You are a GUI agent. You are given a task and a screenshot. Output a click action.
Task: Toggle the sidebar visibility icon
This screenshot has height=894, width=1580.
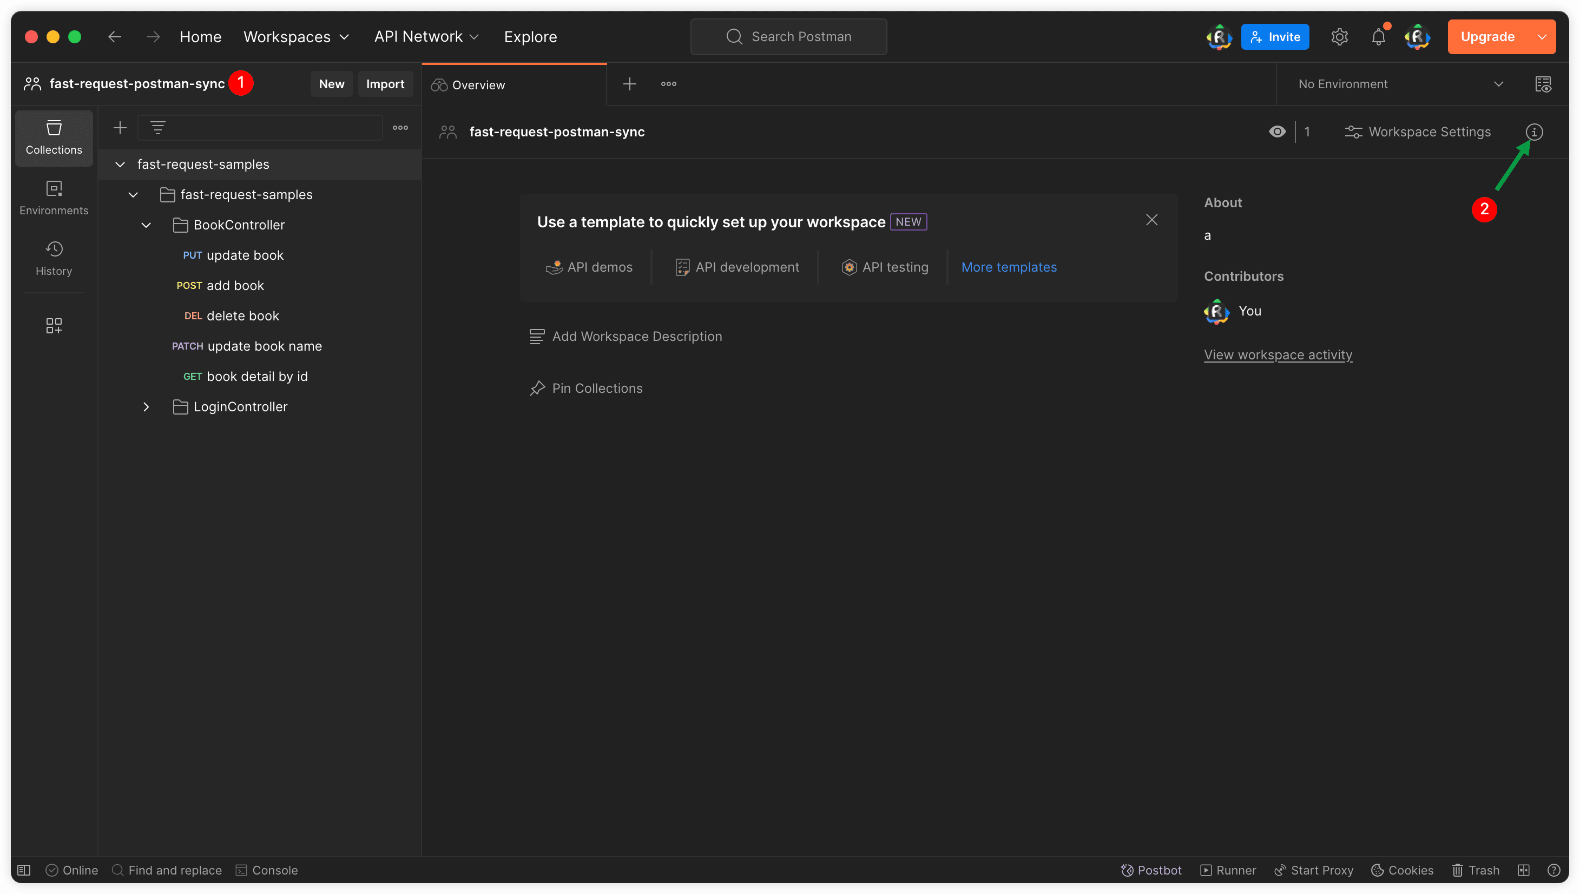point(24,870)
